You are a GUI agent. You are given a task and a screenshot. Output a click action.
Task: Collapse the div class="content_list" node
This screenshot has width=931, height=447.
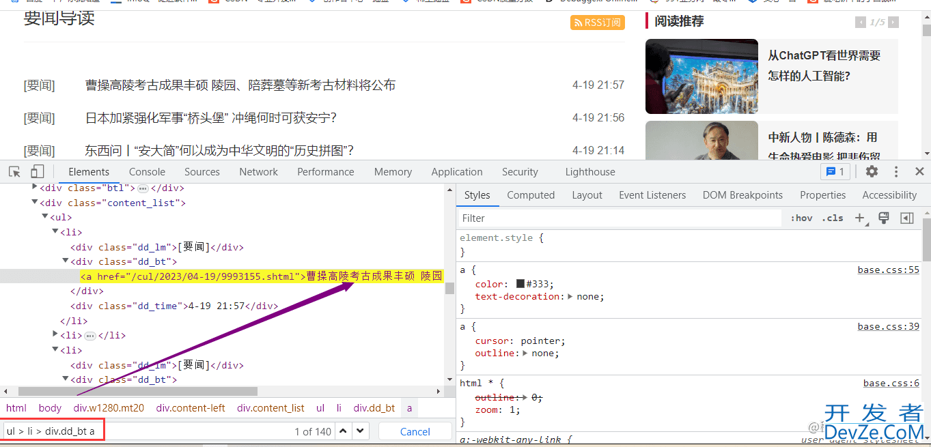(x=35, y=203)
